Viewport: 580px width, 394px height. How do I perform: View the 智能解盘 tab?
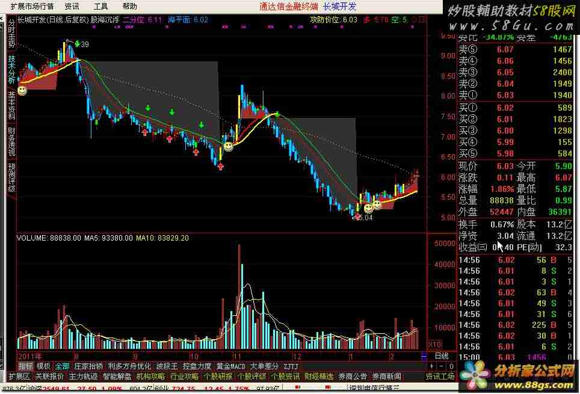[117, 377]
